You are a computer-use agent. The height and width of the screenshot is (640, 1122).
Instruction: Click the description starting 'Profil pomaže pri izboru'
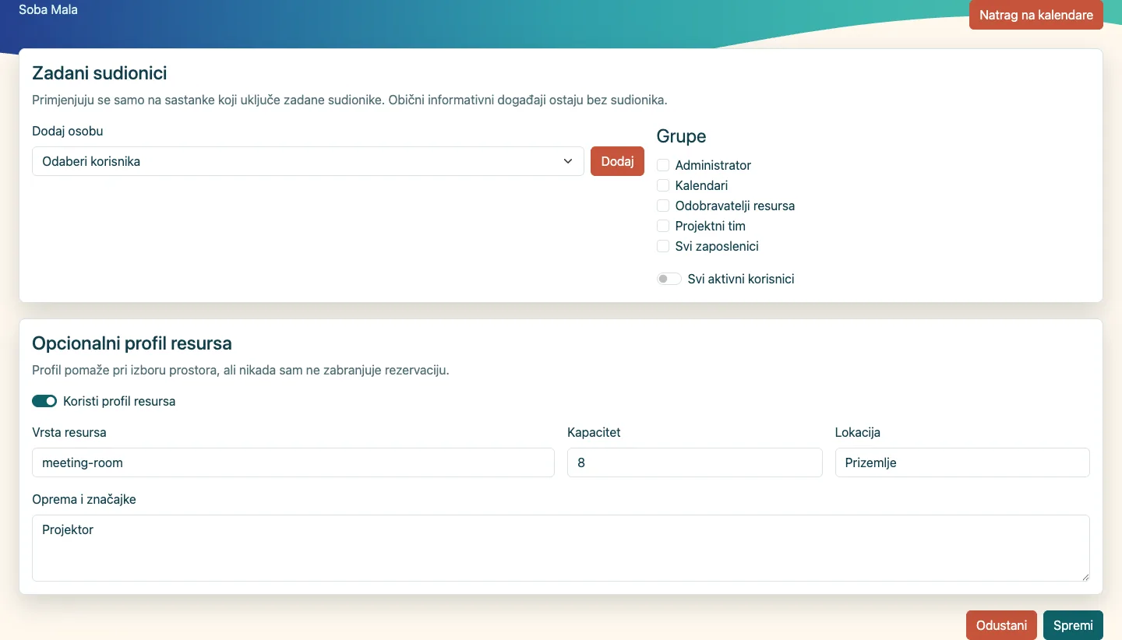pos(241,370)
